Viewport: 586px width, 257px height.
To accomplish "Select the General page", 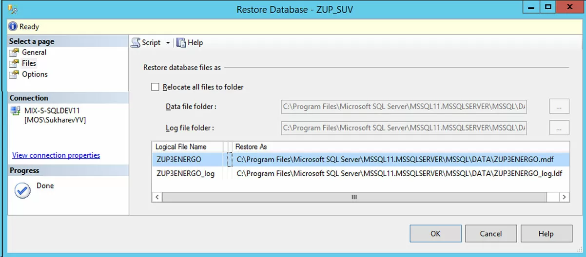I will (x=34, y=52).
